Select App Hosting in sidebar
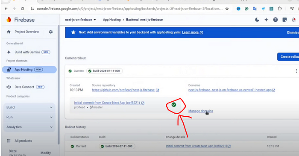Viewport: 299px width, 156px height. pos(29,70)
